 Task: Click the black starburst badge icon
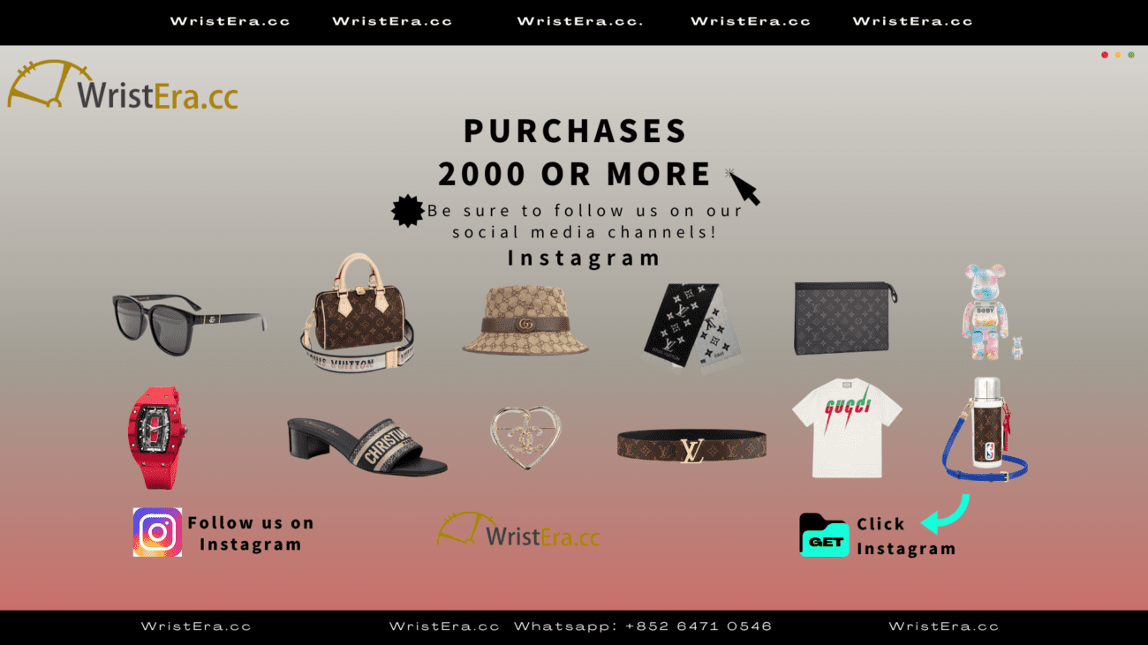(407, 211)
